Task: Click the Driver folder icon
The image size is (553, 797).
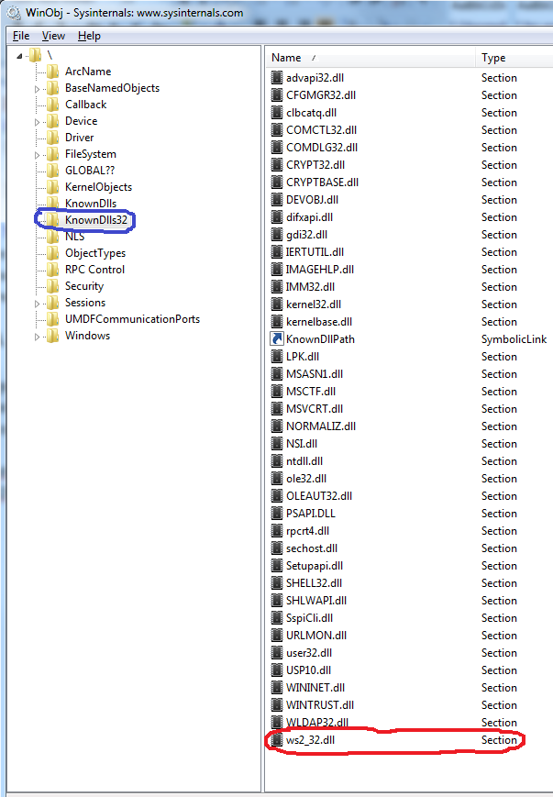Action: (x=53, y=138)
